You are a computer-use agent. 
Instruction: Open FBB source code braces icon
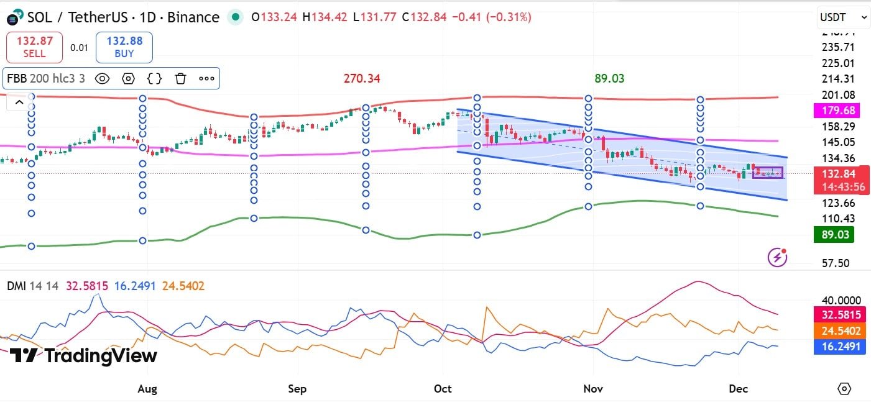click(155, 78)
